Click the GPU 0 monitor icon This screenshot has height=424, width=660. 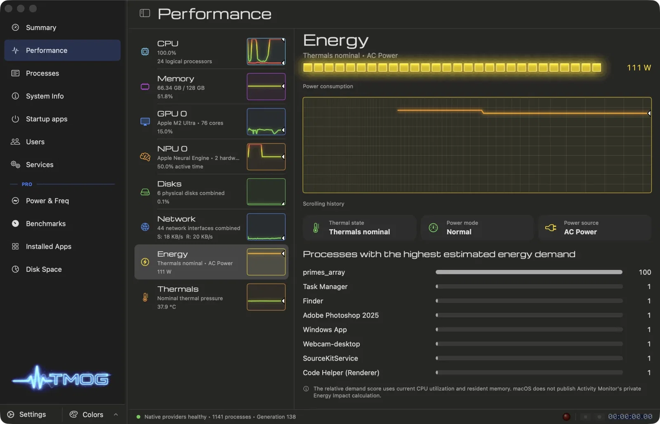tap(145, 122)
